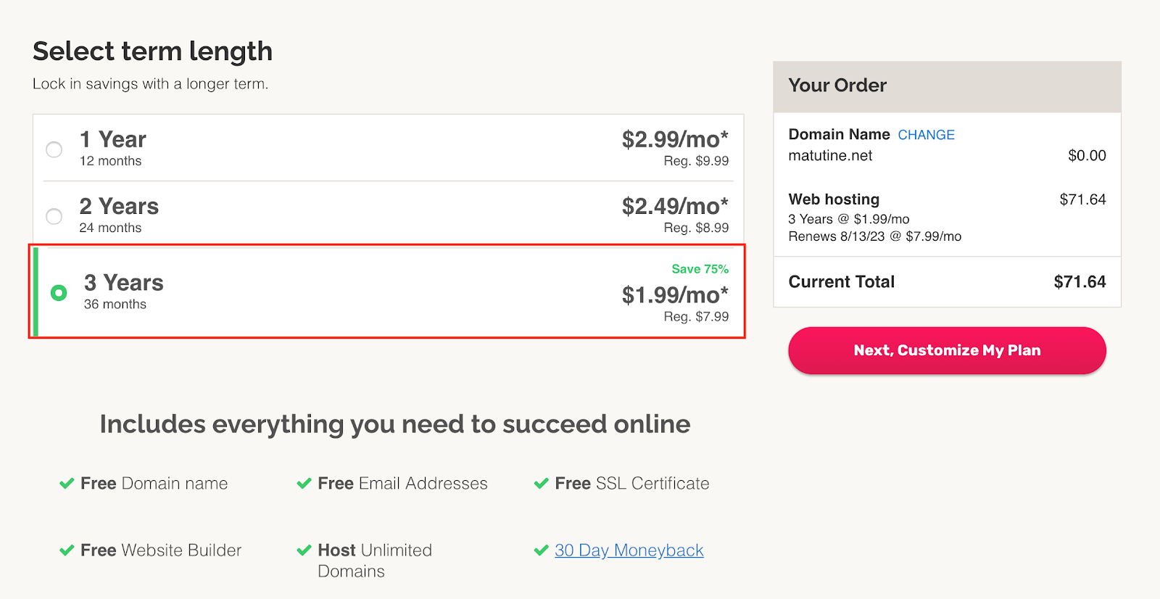This screenshot has height=599, width=1160.
Task: Open the 30 Day Moneyback link
Action: point(629,550)
